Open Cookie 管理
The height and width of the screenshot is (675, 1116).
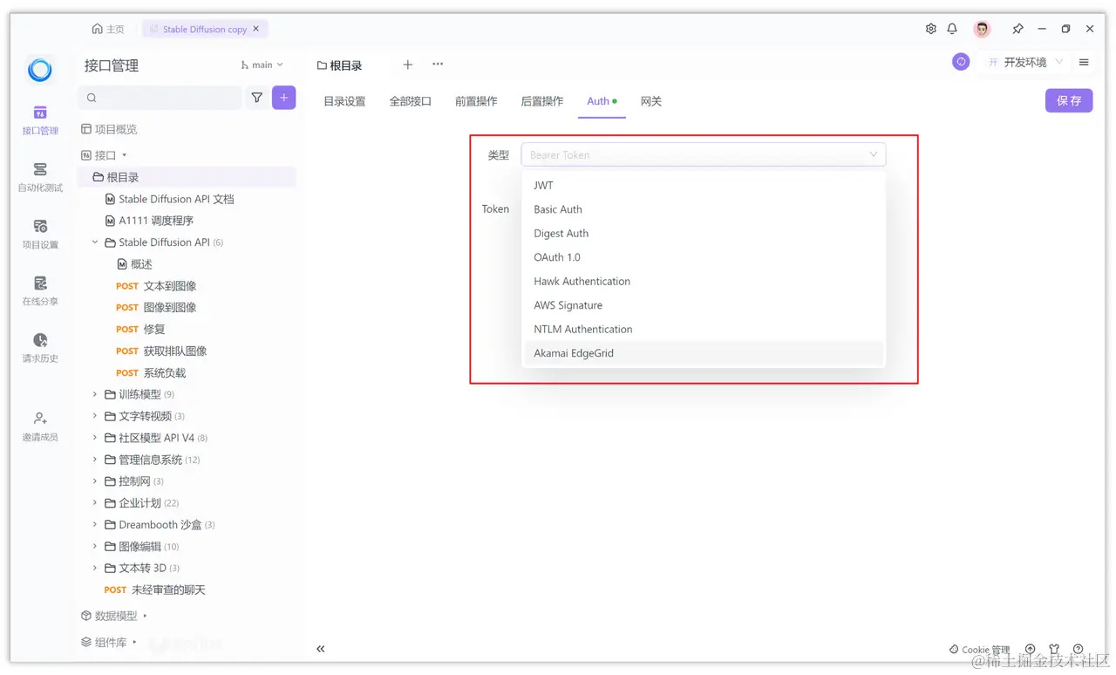[x=979, y=650]
